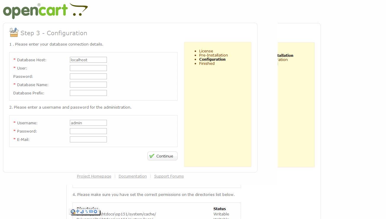Image resolution: width=386 pixels, height=219 pixels.
Task: Select License in the steps sidebar
Action: coord(206,51)
